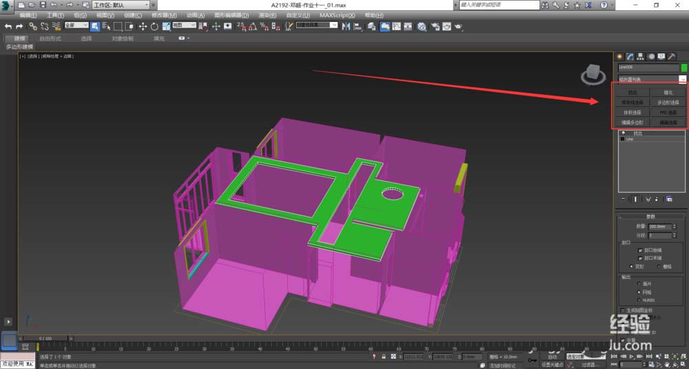Toggle the Spinner Snap icon
Viewport: 689px width, 369px height.
(276, 26)
